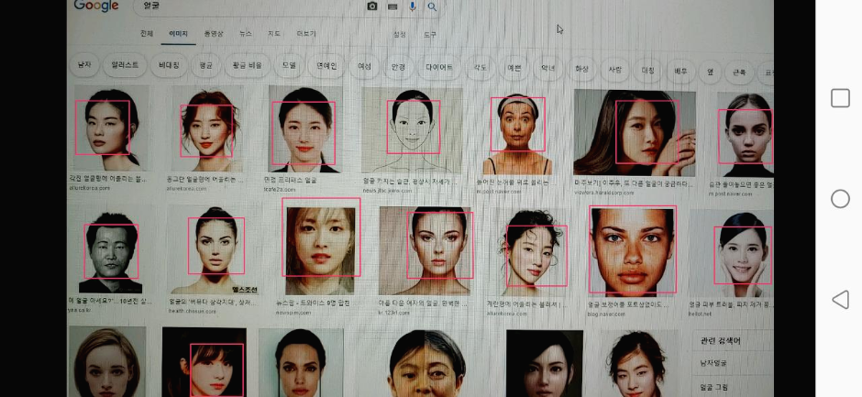Tap the Android home circle button

click(x=840, y=198)
